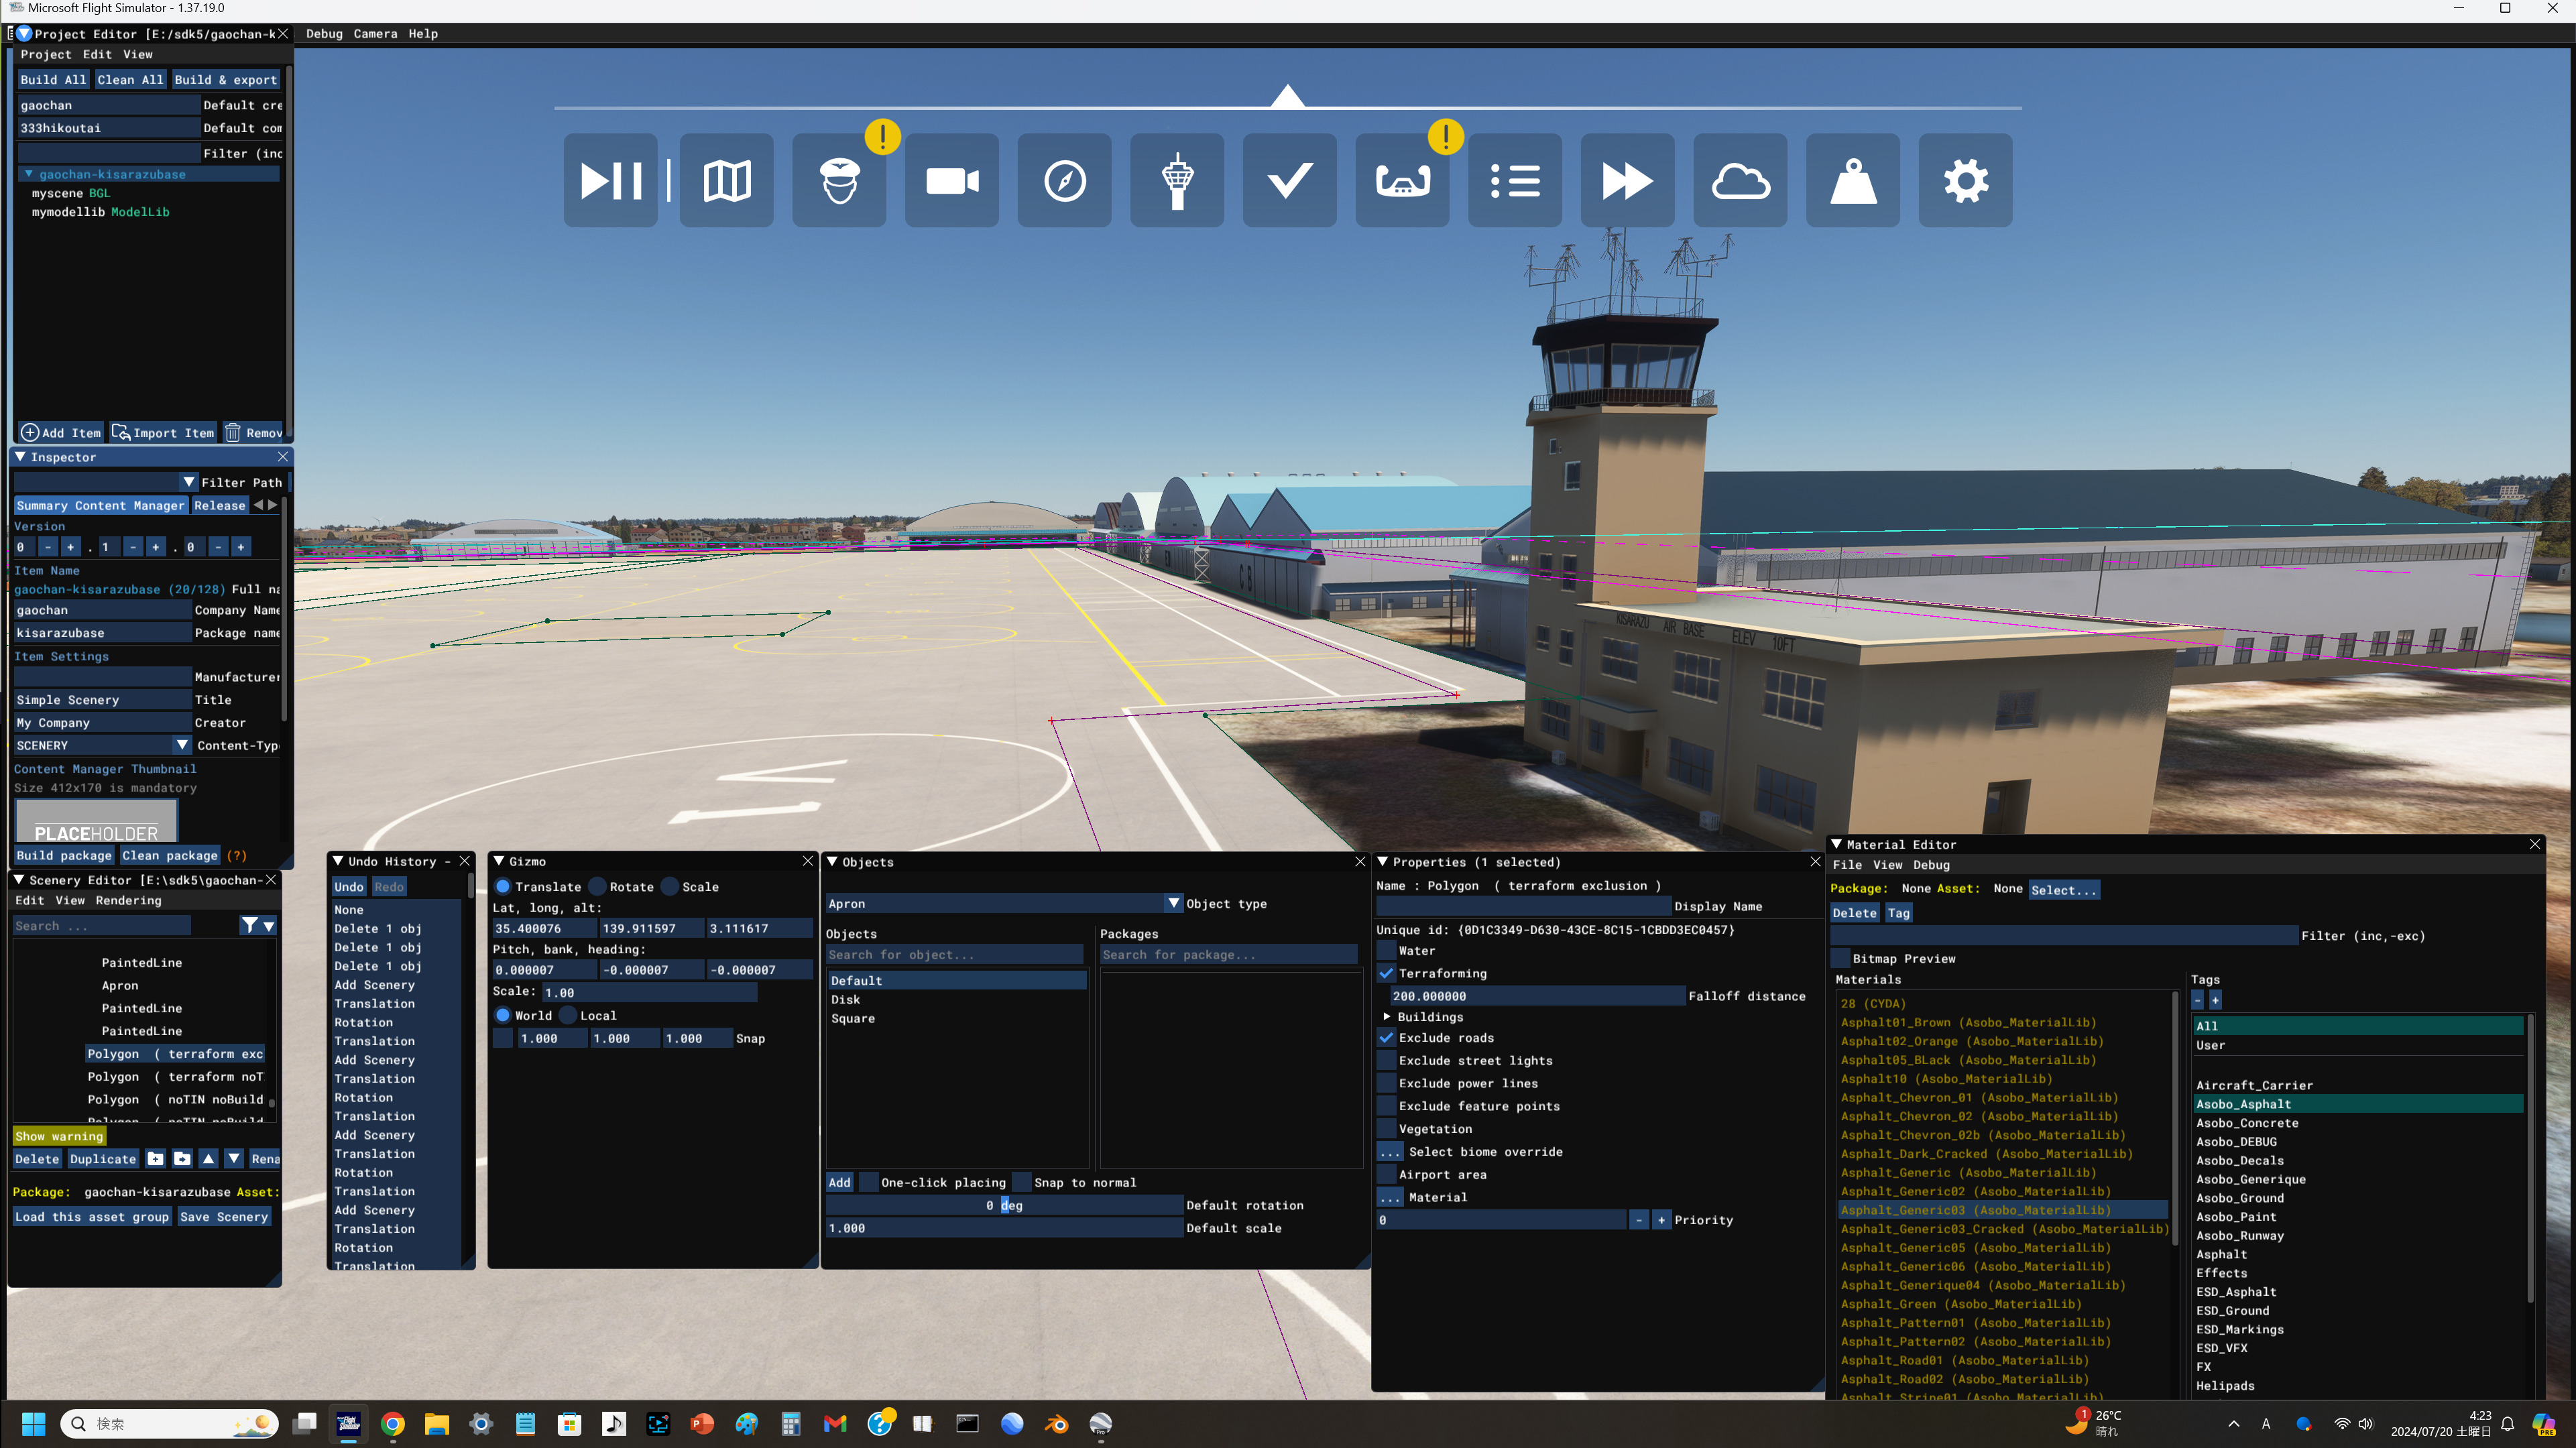Enable the Exclude street lights checkbox
This screenshot has height=1448, width=2576.
tap(1386, 1061)
